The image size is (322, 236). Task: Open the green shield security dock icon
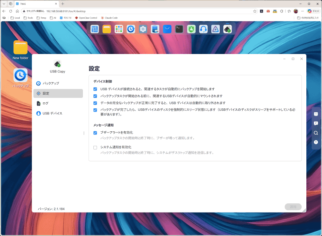pos(192,29)
